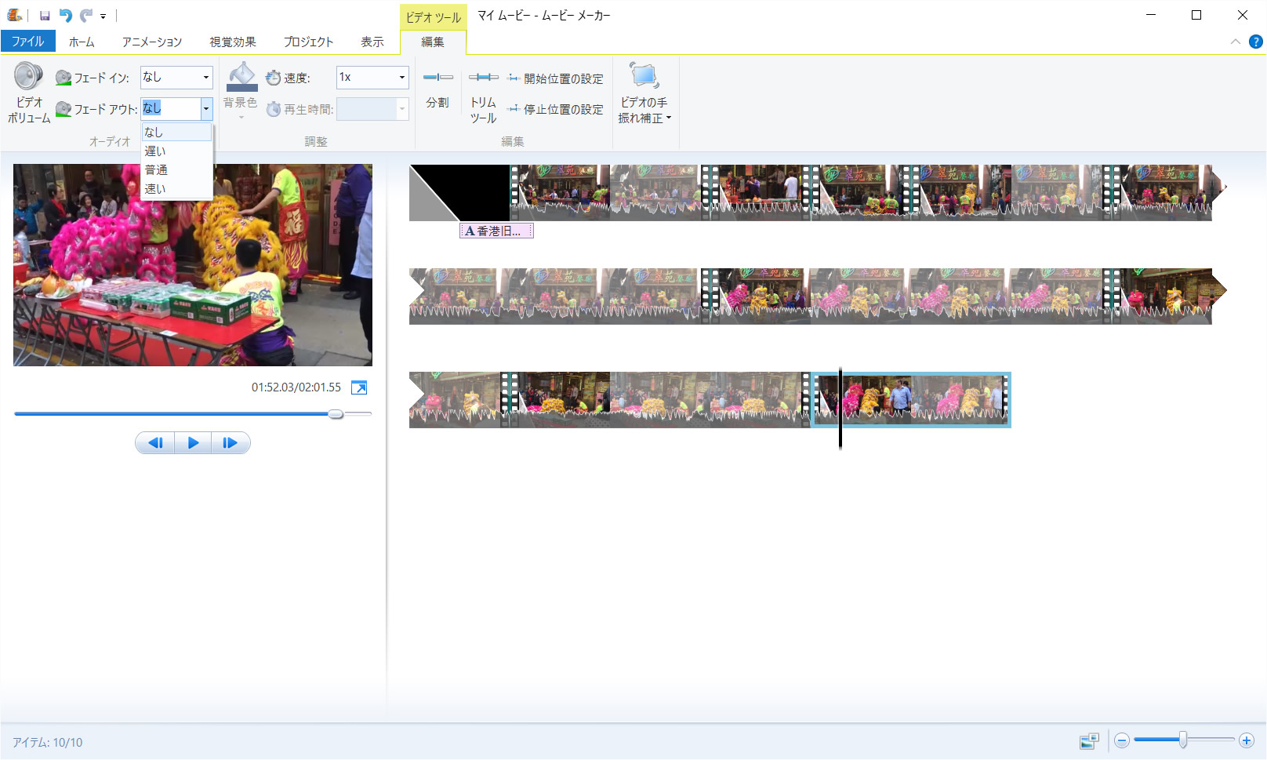
Task: Click the zoom in plus icon
Action: coord(1246,740)
